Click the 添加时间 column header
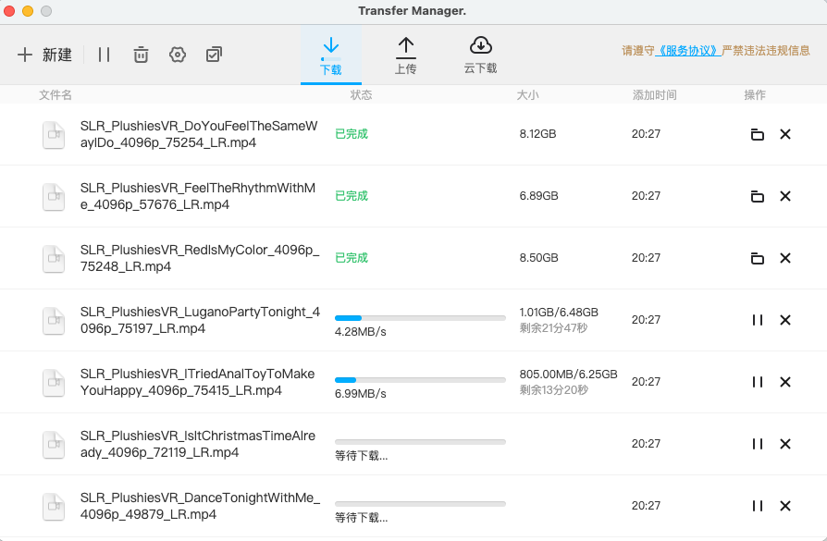This screenshot has height=541, width=827. 655,95
